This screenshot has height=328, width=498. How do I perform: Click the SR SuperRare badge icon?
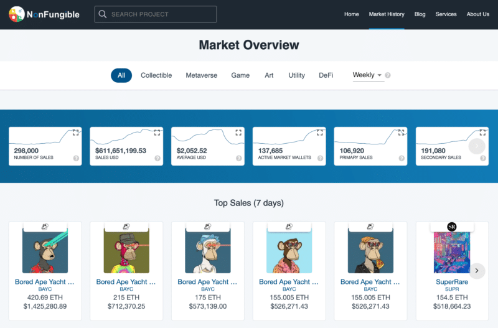452,227
